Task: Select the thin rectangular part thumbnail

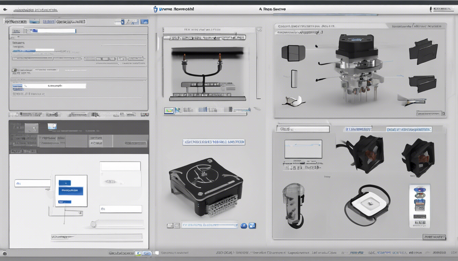Action: [x=294, y=79]
